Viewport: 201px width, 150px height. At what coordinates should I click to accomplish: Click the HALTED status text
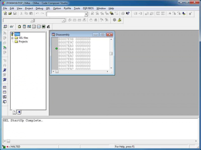pos(15,146)
